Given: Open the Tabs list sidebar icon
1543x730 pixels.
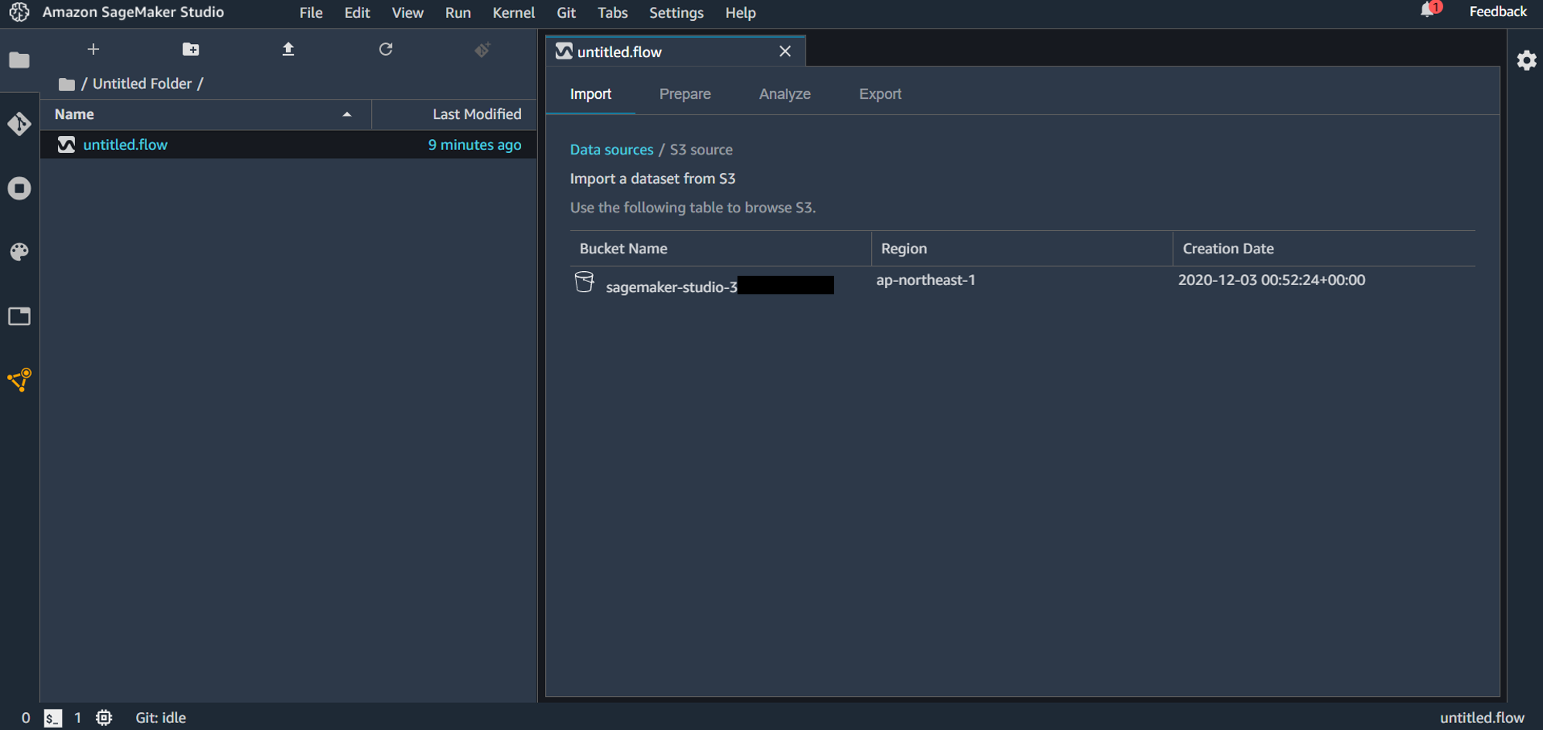Looking at the screenshot, I should tap(19, 316).
